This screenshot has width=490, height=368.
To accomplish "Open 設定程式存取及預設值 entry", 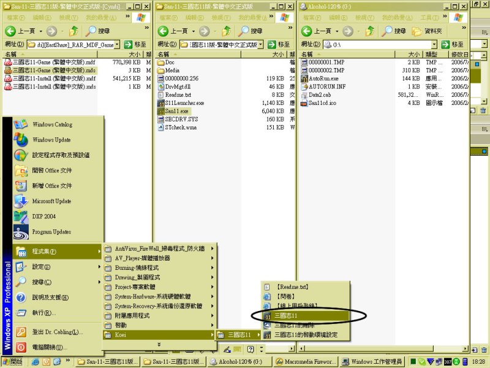I will (x=58, y=155).
